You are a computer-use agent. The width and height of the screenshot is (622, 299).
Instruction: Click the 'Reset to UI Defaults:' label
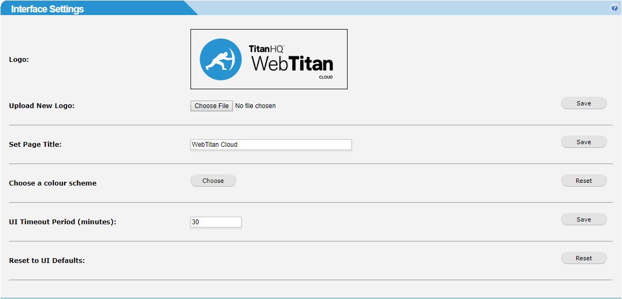(47, 260)
